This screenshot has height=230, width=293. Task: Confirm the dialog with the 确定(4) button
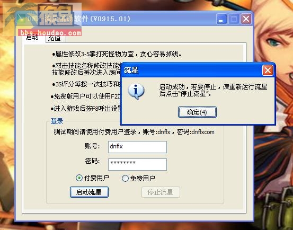tap(197, 112)
